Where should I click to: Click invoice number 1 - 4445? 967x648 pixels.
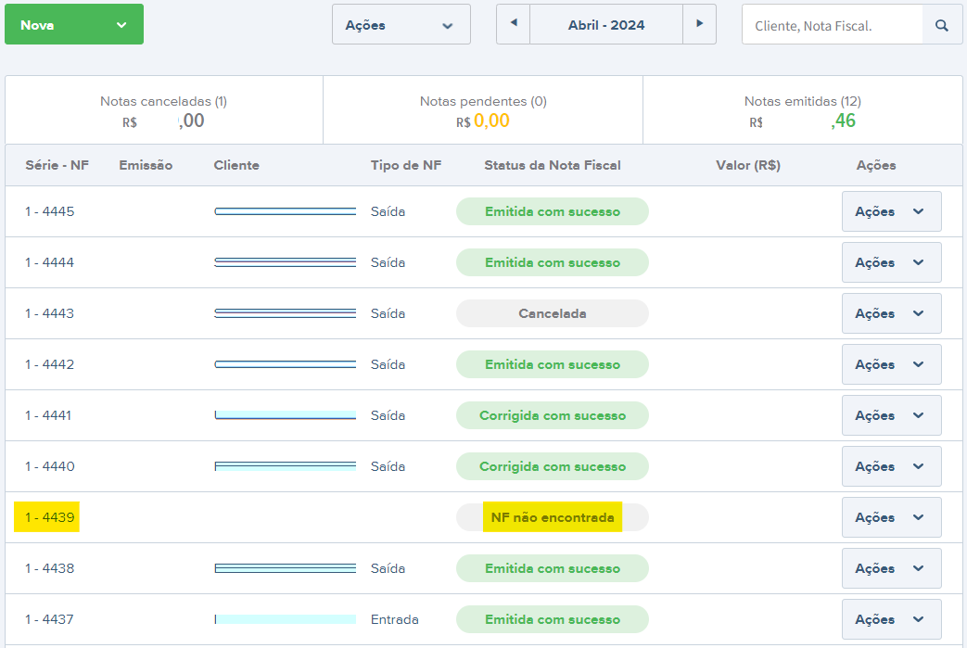click(x=49, y=211)
